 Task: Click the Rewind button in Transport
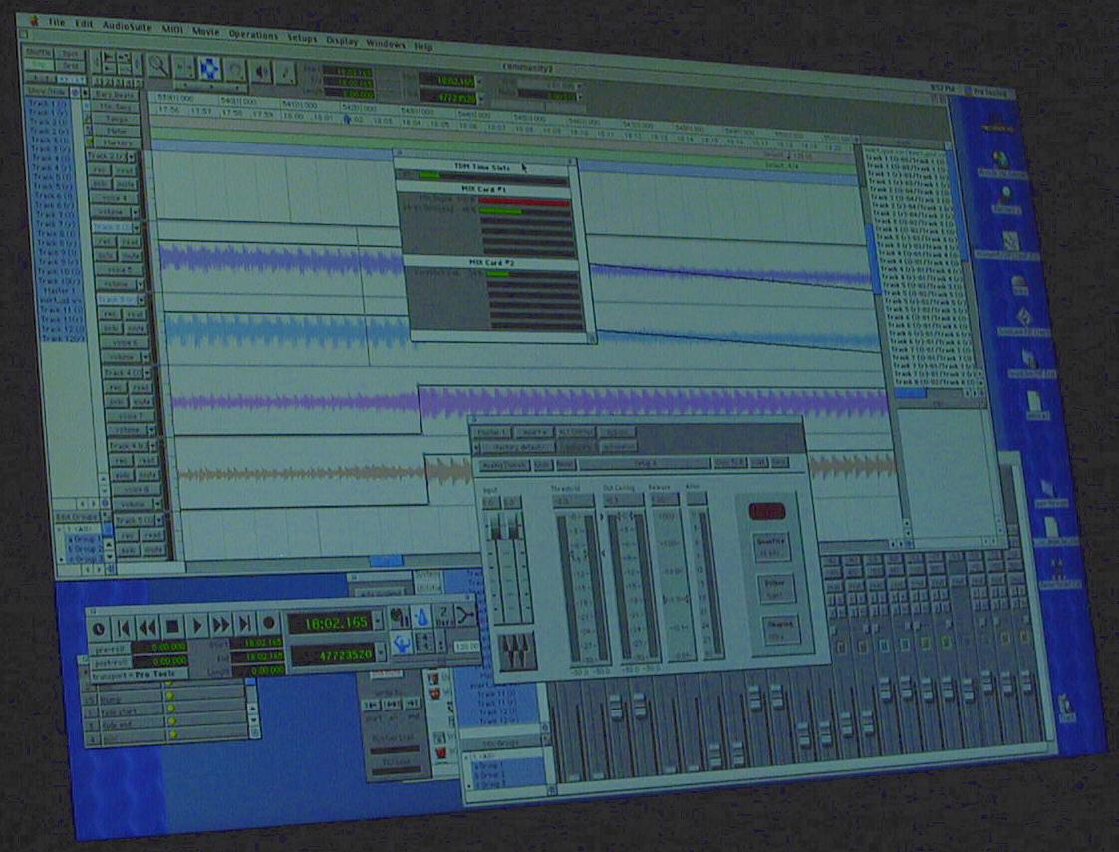click(x=147, y=627)
